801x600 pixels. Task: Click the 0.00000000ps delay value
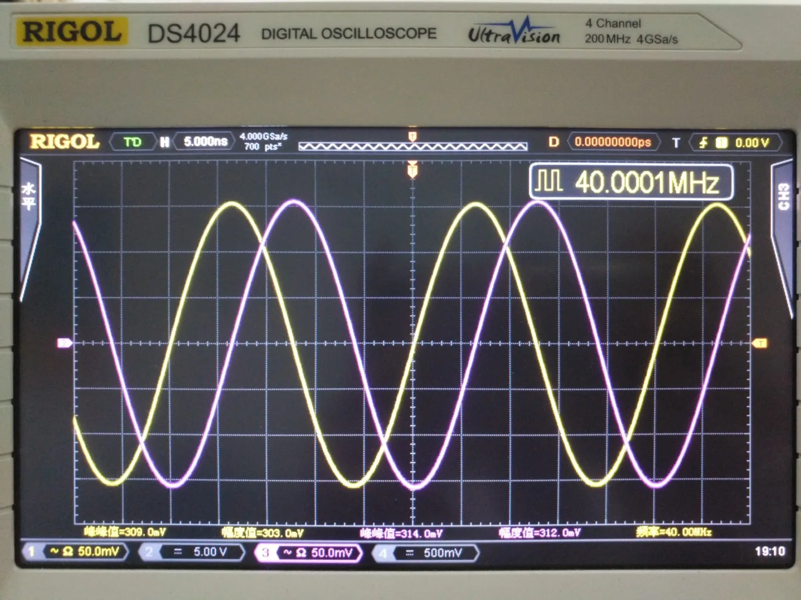(x=613, y=142)
